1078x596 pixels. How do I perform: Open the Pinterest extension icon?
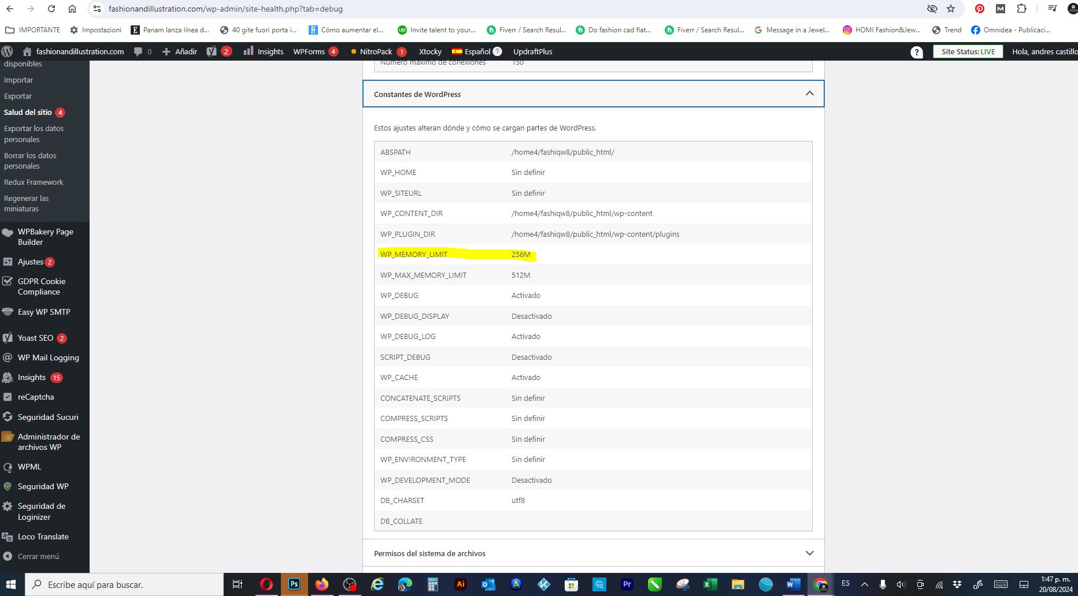pyautogui.click(x=980, y=9)
